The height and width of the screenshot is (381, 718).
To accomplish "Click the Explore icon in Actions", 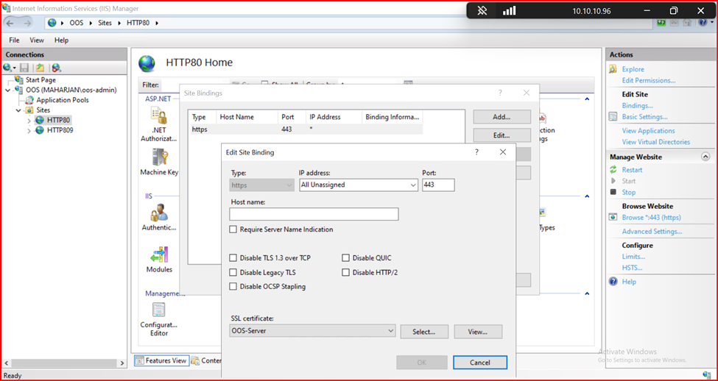I will click(613, 69).
